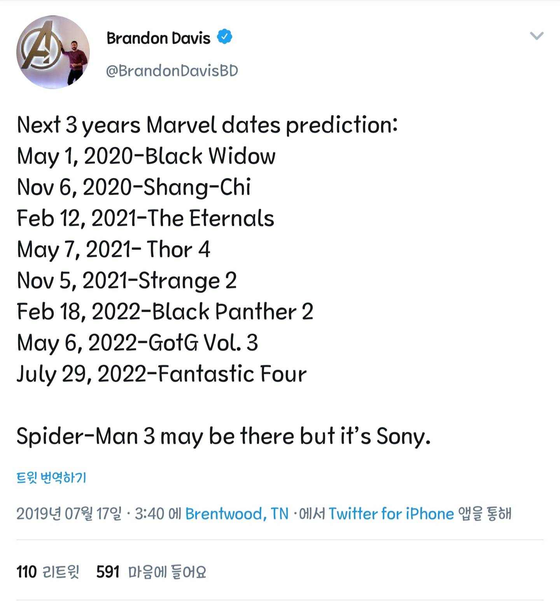Click the 'Feb 12, 2021-The Eternals' line
The image size is (560, 602).
[x=145, y=218]
